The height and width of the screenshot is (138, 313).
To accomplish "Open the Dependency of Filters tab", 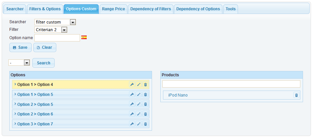I will (x=151, y=9).
